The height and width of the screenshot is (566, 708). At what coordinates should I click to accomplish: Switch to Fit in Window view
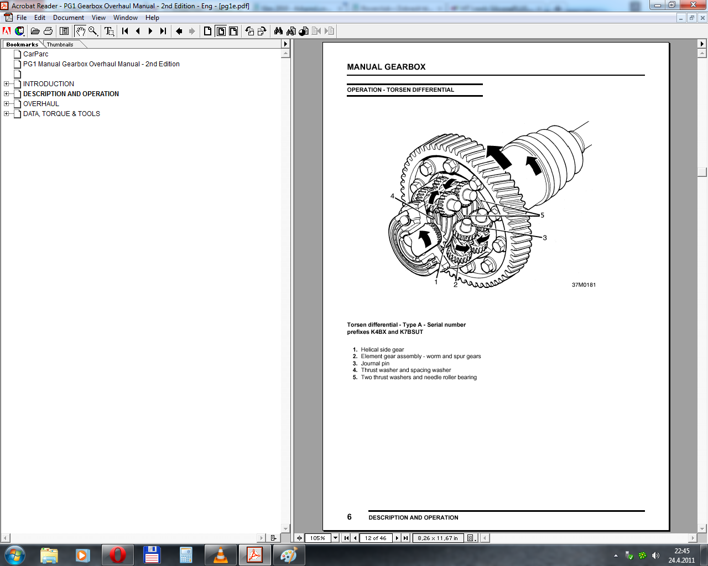coord(221,32)
